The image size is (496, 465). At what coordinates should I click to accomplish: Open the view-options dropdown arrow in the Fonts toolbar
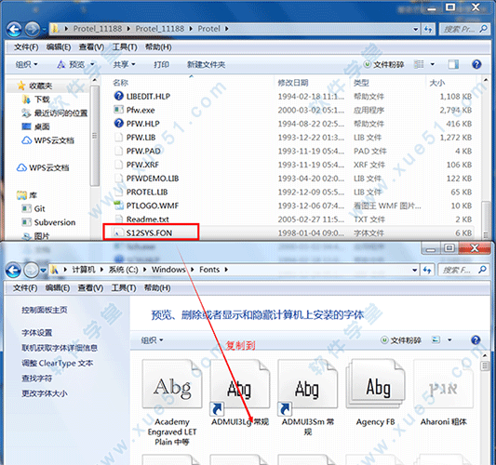tap(449, 340)
